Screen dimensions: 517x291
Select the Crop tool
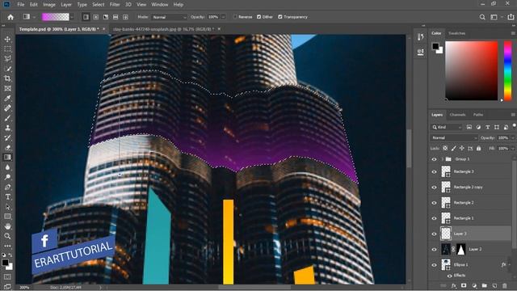tap(7, 78)
